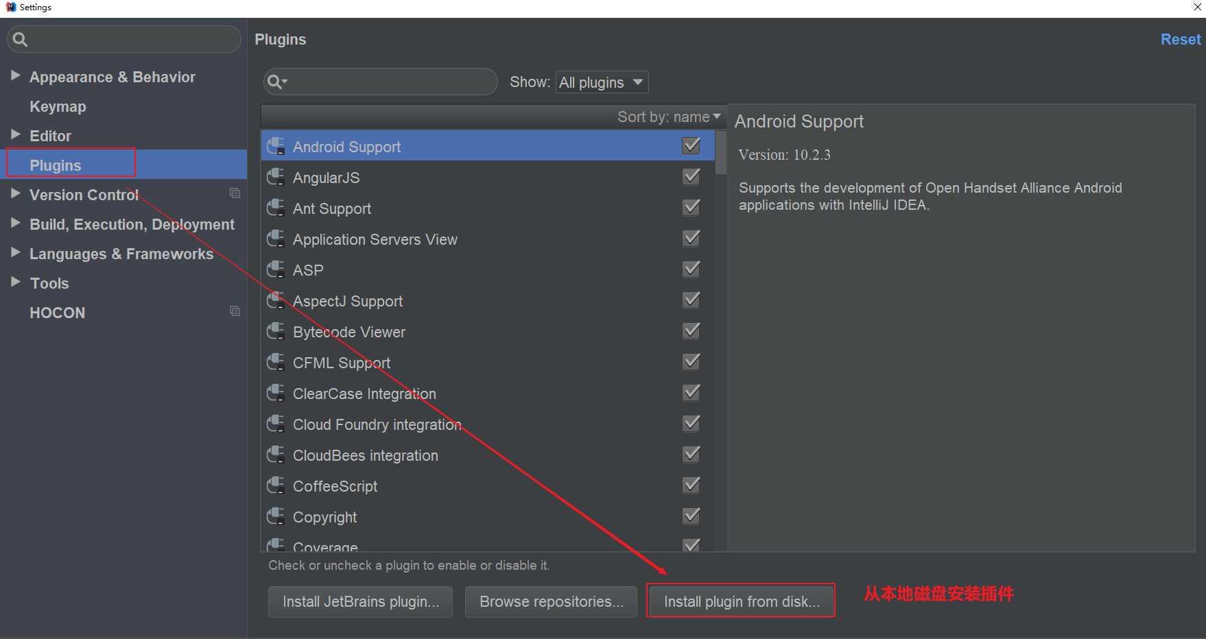The height and width of the screenshot is (639, 1206).
Task: Click the project-level icon beside Version Control
Action: pyautogui.click(x=235, y=193)
